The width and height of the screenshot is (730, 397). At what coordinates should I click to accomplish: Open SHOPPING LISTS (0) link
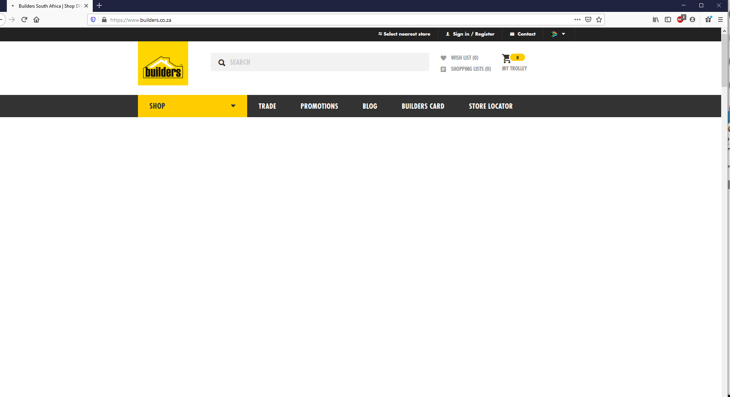click(471, 69)
